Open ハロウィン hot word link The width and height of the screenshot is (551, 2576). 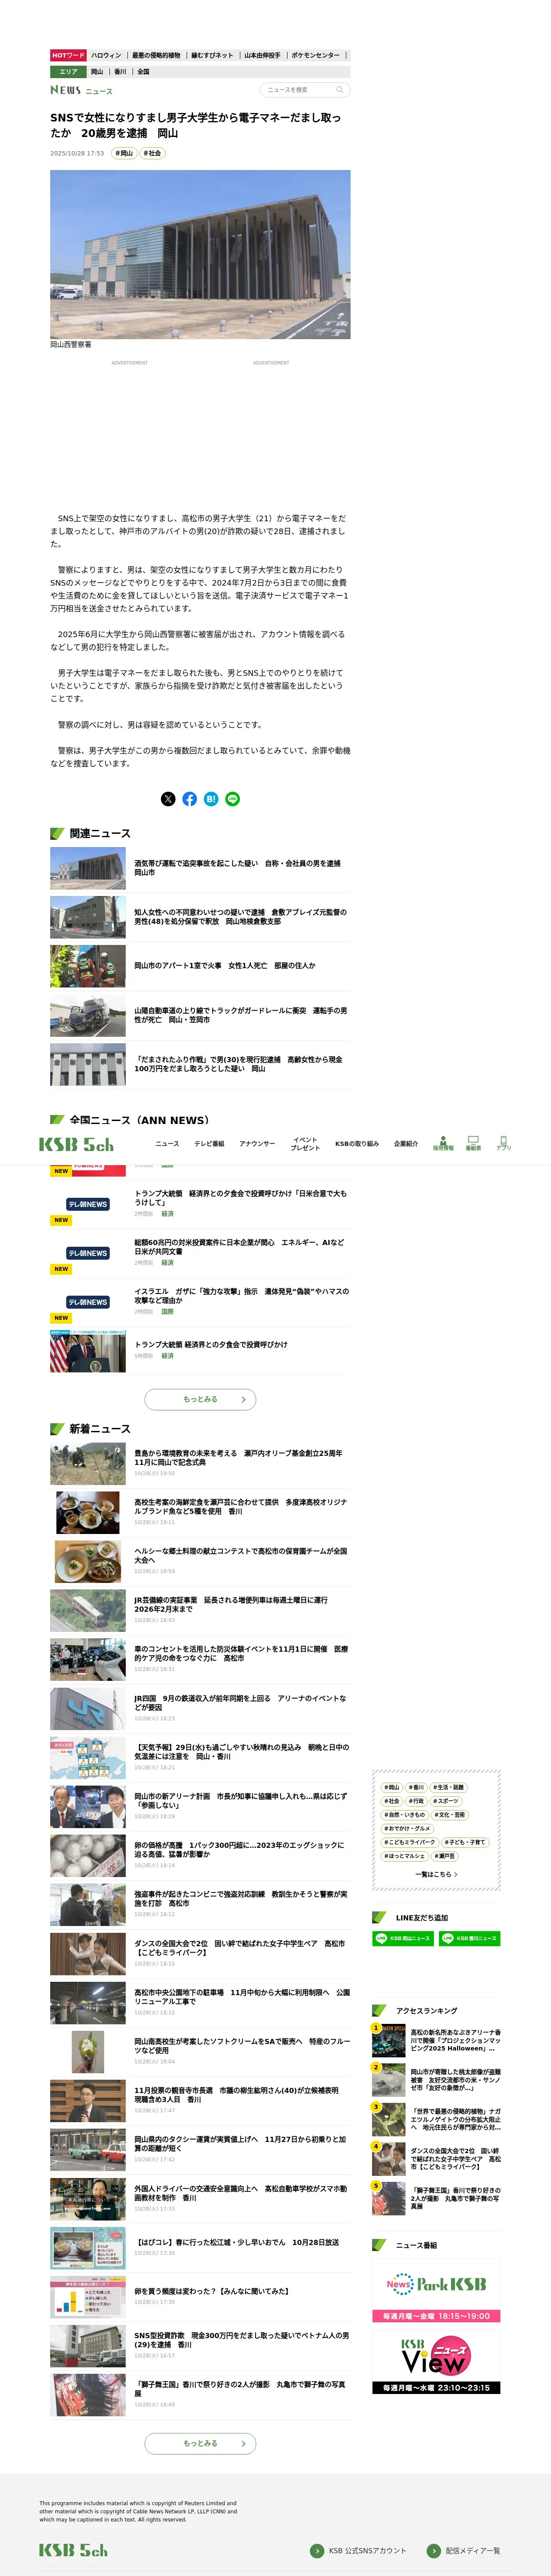click(x=106, y=56)
